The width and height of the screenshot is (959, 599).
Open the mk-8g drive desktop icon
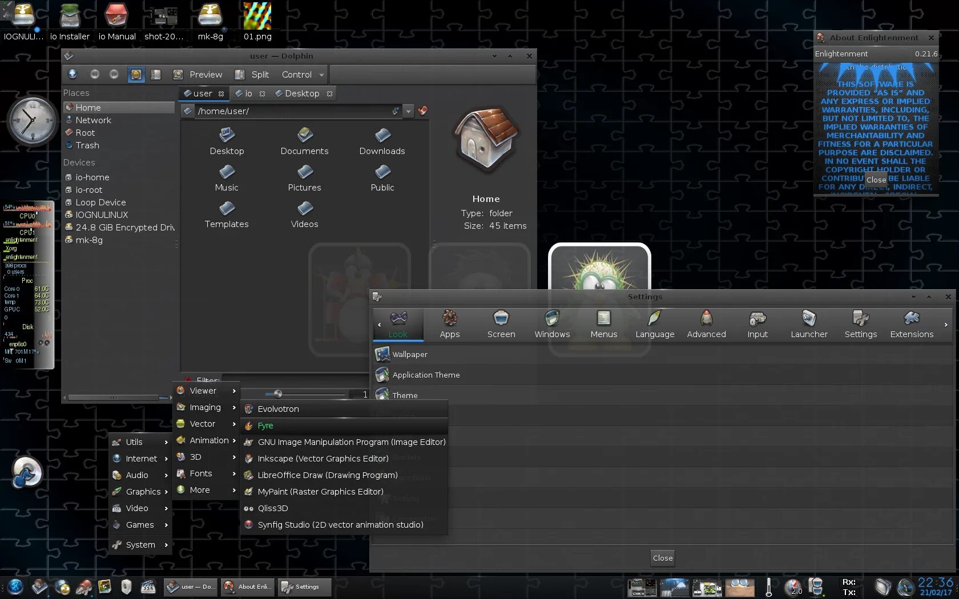[210, 22]
